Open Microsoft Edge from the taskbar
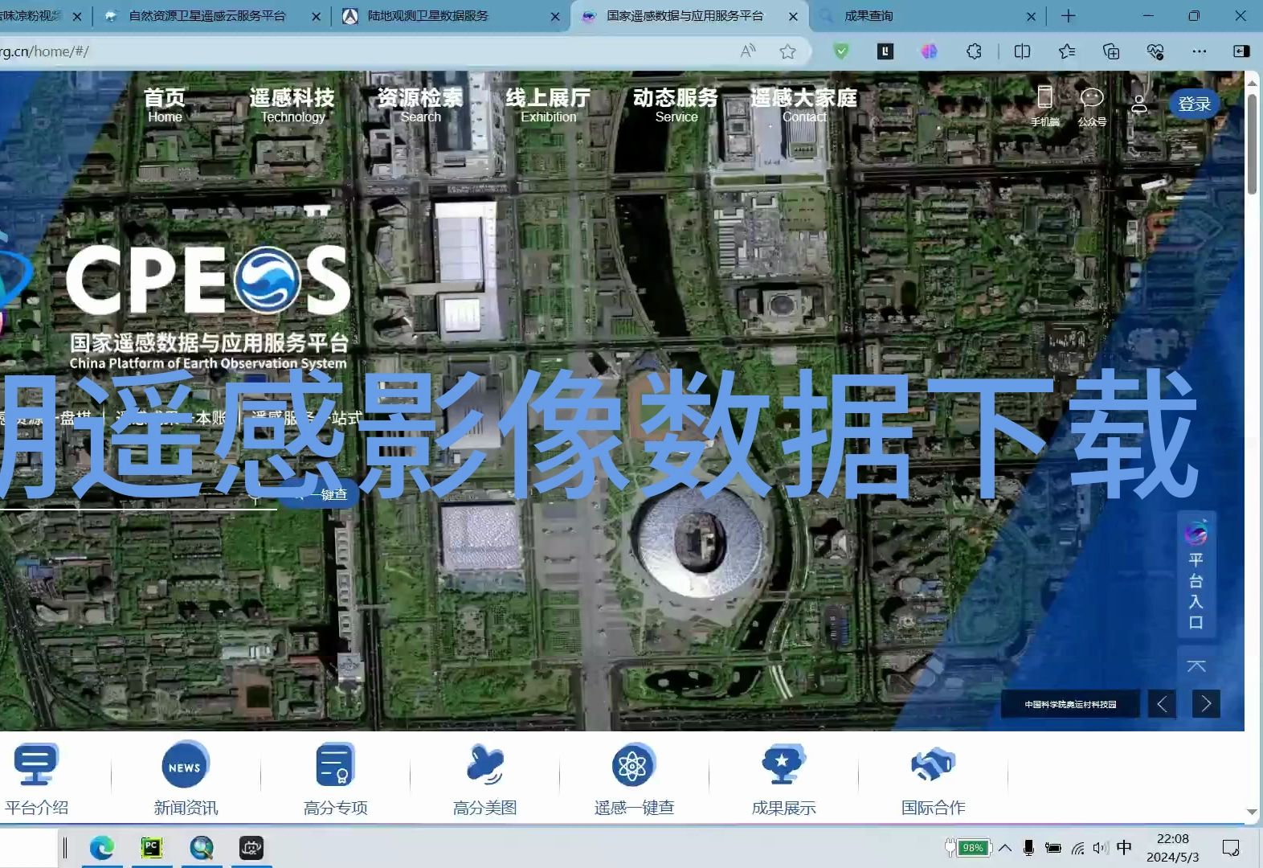 tap(102, 847)
